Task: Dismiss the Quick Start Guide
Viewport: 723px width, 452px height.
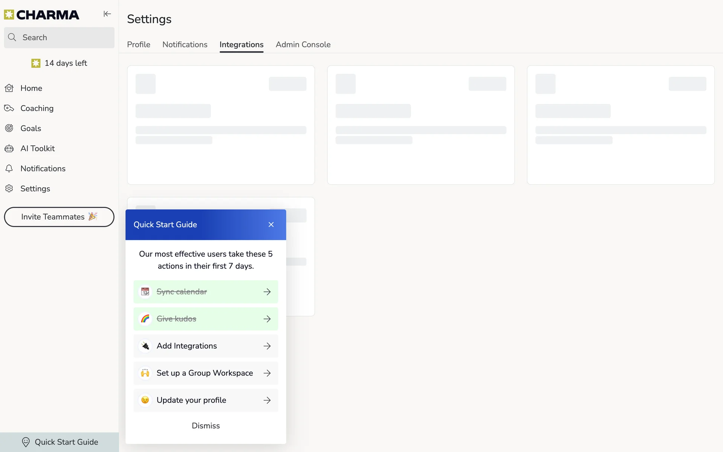Action: coord(206,426)
